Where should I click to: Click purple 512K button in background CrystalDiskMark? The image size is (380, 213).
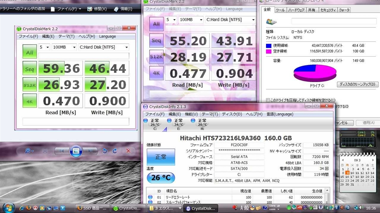(x=156, y=57)
